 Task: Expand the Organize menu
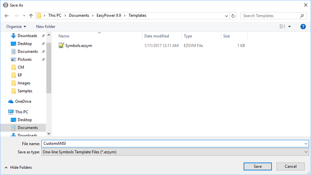coord(16,27)
